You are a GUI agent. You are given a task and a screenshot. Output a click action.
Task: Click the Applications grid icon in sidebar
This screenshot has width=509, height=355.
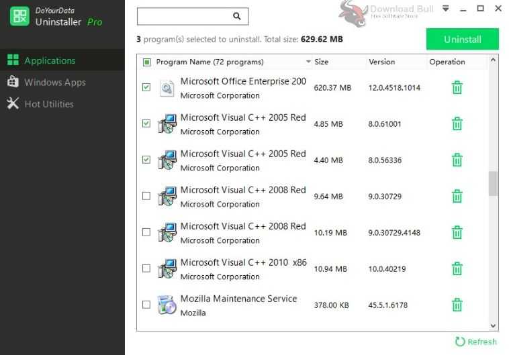[13, 60]
